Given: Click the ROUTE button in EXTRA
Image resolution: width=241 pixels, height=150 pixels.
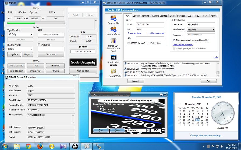Looking at the screenshot, I should [55, 71].
